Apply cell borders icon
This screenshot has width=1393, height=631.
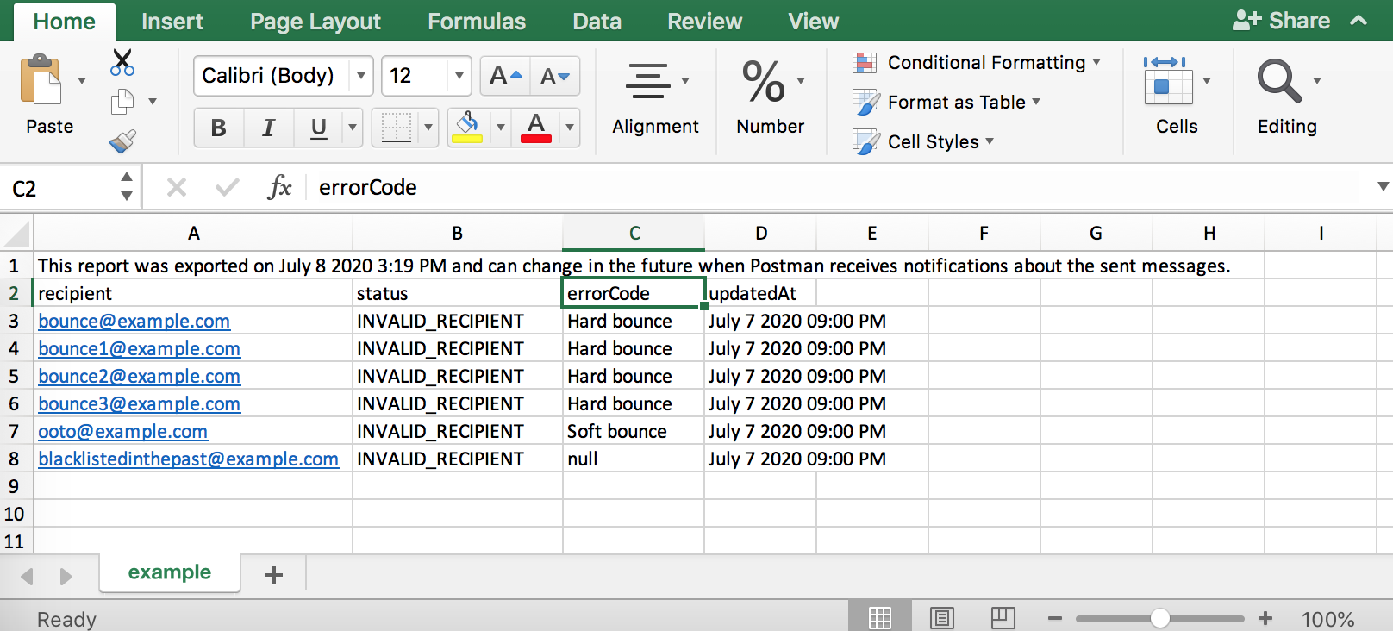(x=397, y=128)
